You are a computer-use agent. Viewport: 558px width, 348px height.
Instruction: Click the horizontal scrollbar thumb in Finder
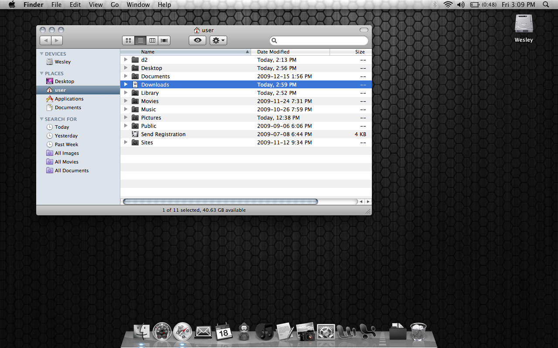coord(221,201)
